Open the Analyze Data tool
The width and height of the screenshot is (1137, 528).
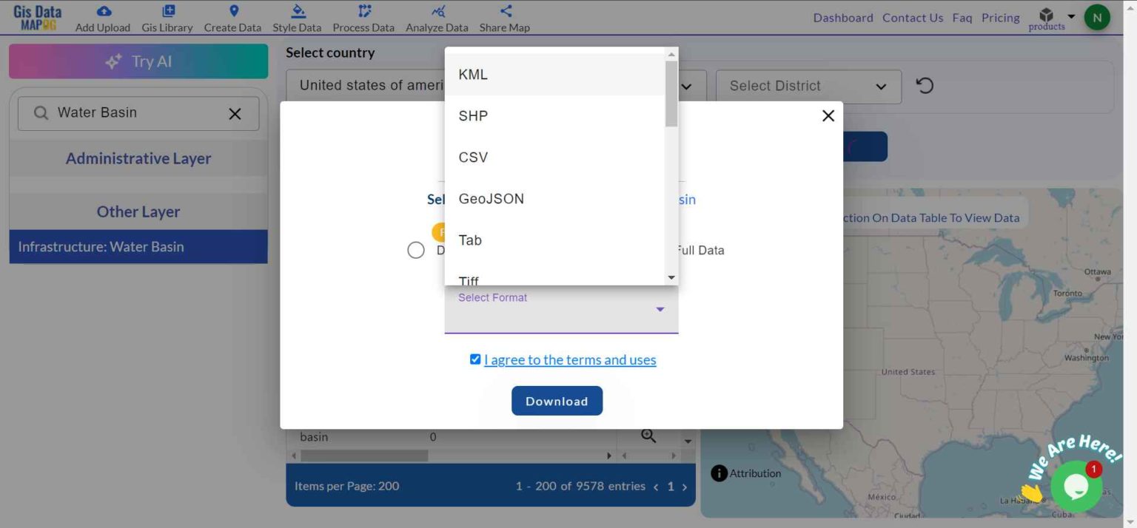click(437, 18)
